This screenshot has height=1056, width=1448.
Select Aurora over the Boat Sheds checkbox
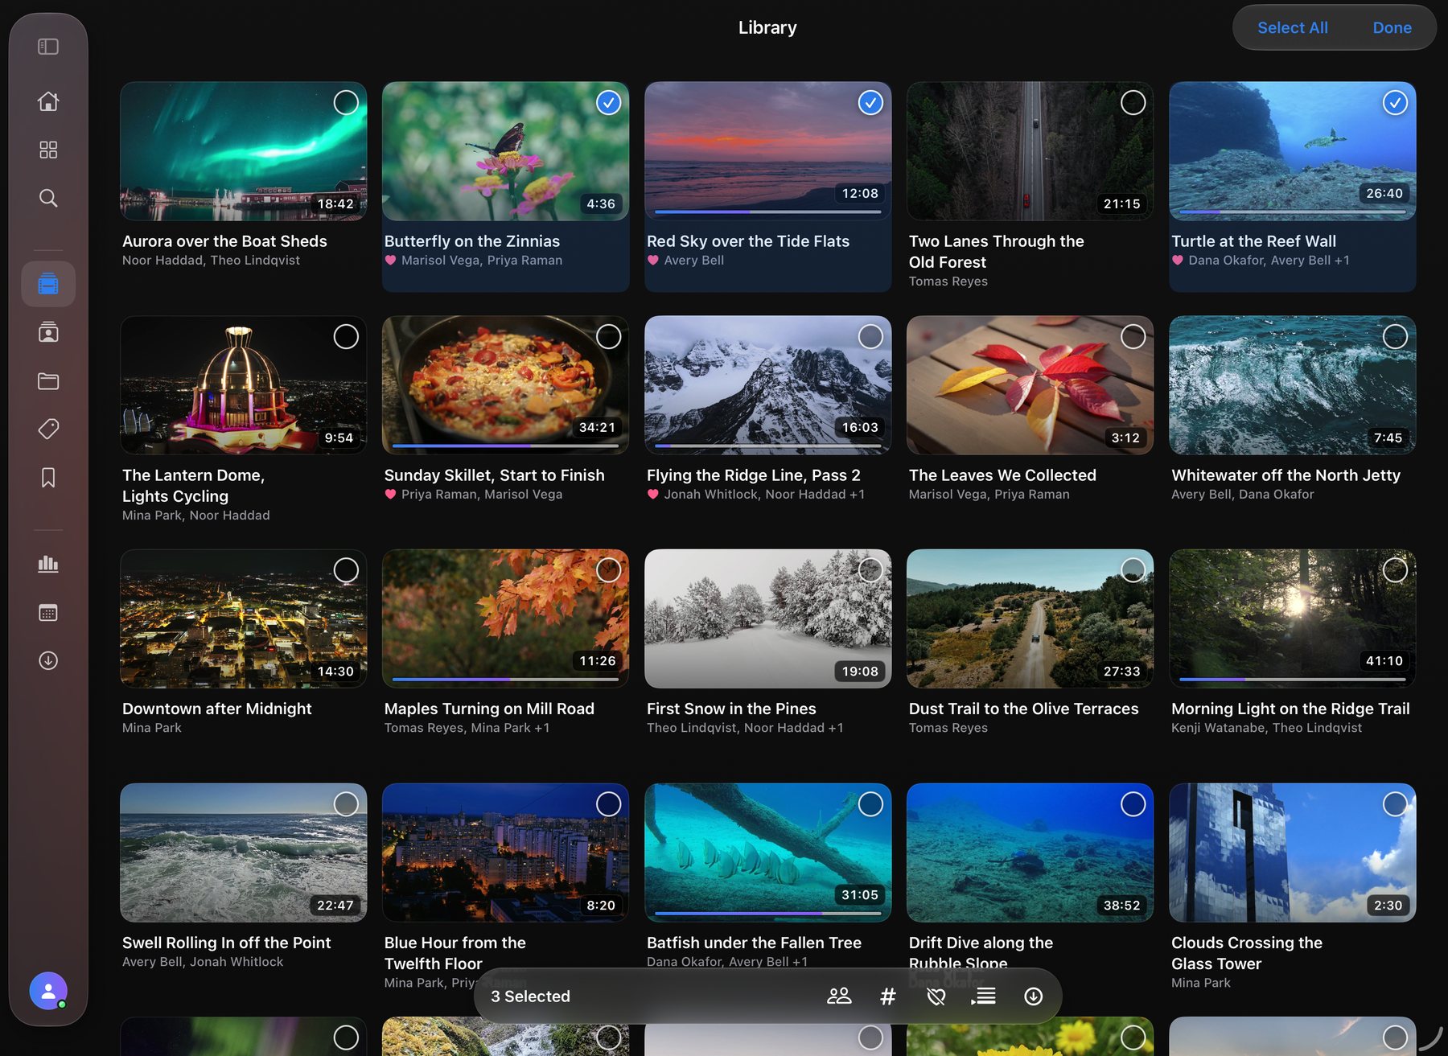pyautogui.click(x=346, y=102)
